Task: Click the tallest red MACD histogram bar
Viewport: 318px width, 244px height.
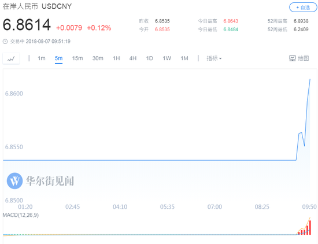Action: [310, 228]
